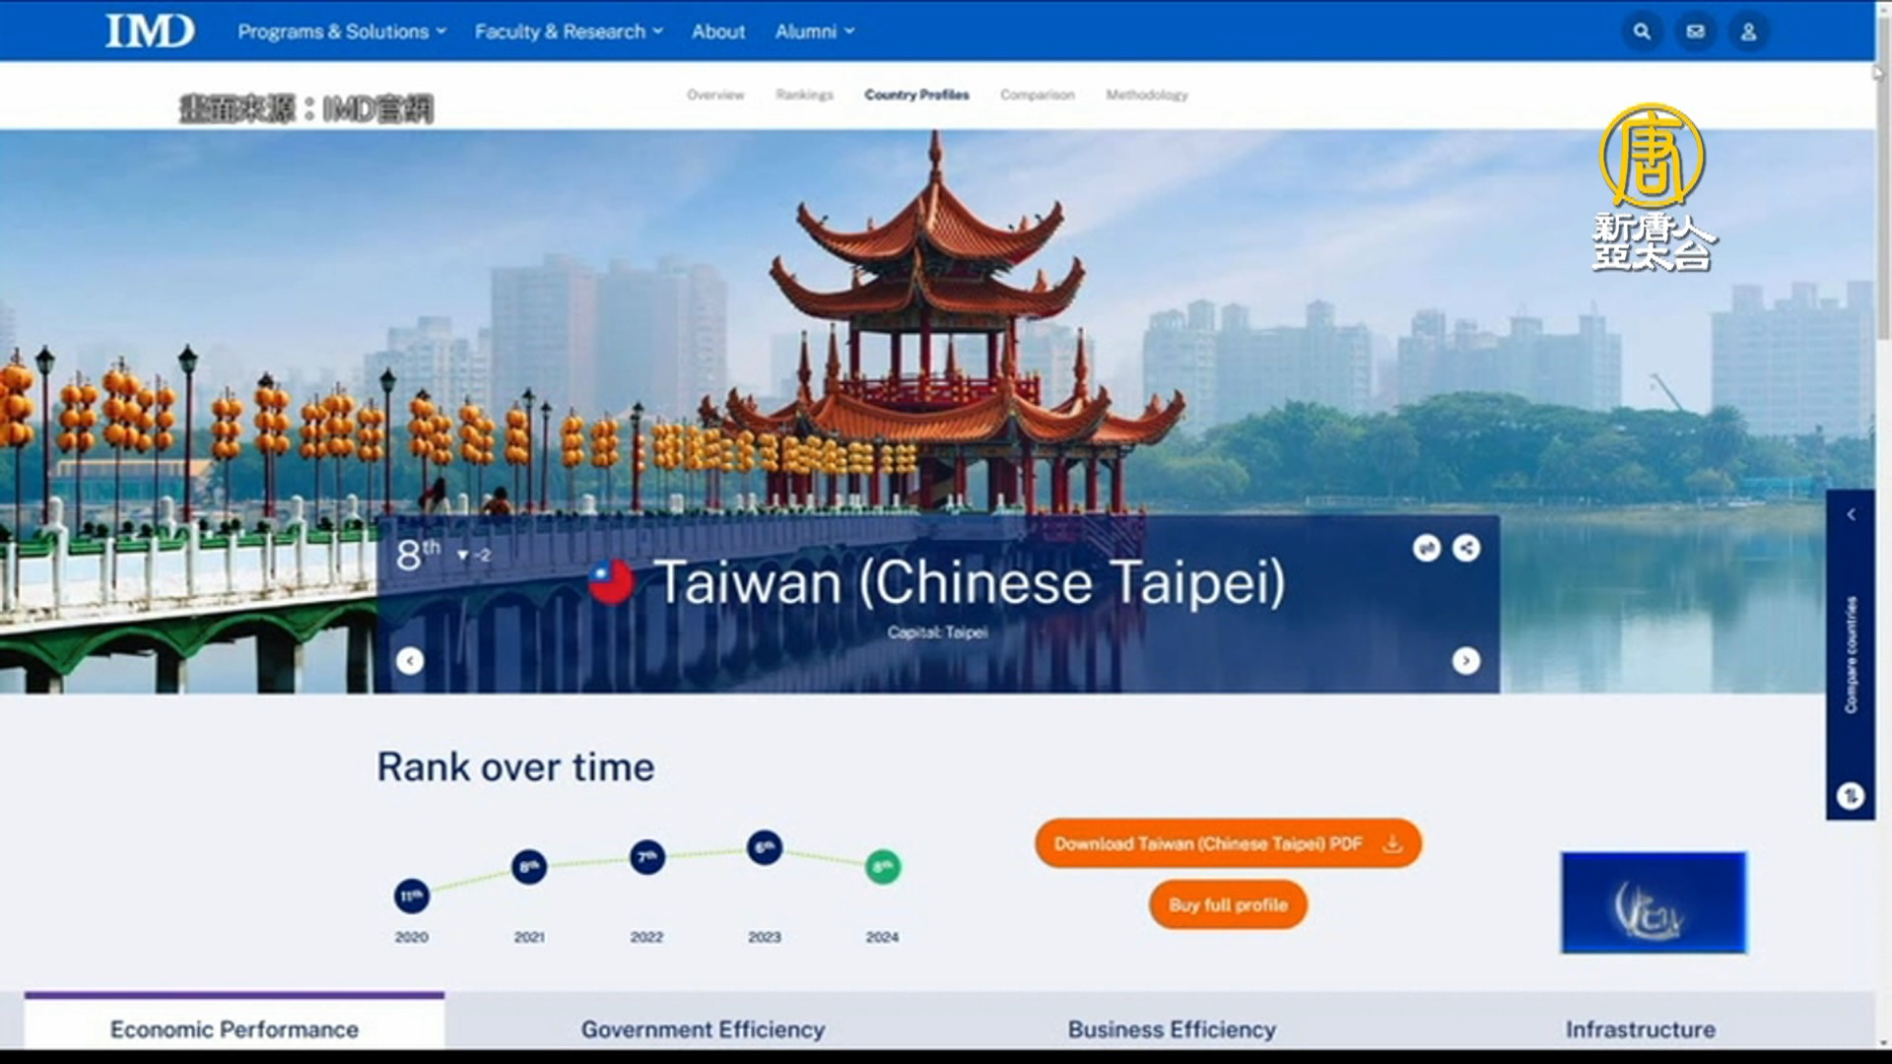Expand the Compare countries side panel chevron
This screenshot has height=1064, width=1892.
(x=1851, y=514)
